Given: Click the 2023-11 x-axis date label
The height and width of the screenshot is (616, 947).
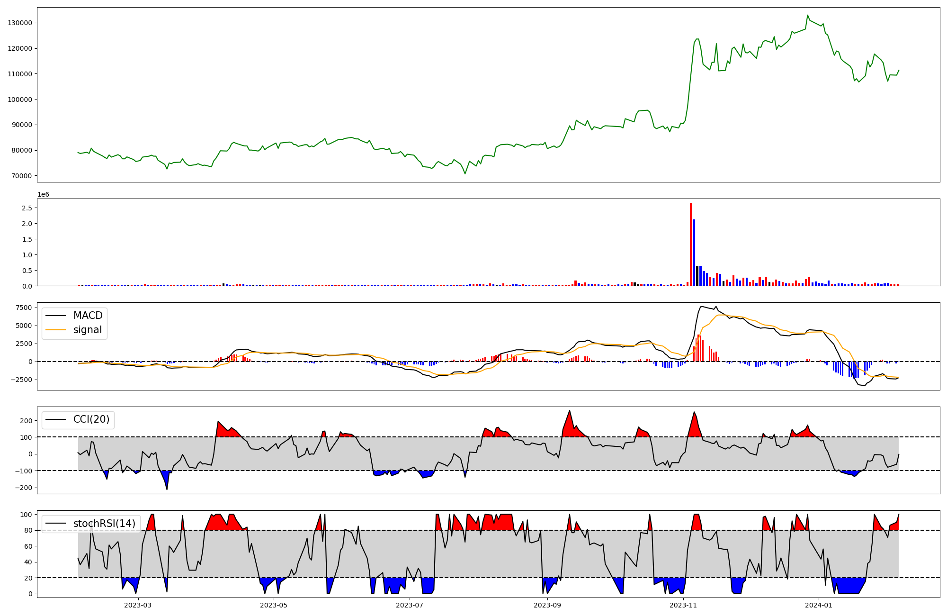Looking at the screenshot, I should 683,605.
